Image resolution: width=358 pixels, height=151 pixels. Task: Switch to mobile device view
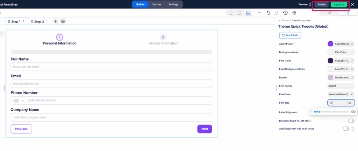[231, 13]
